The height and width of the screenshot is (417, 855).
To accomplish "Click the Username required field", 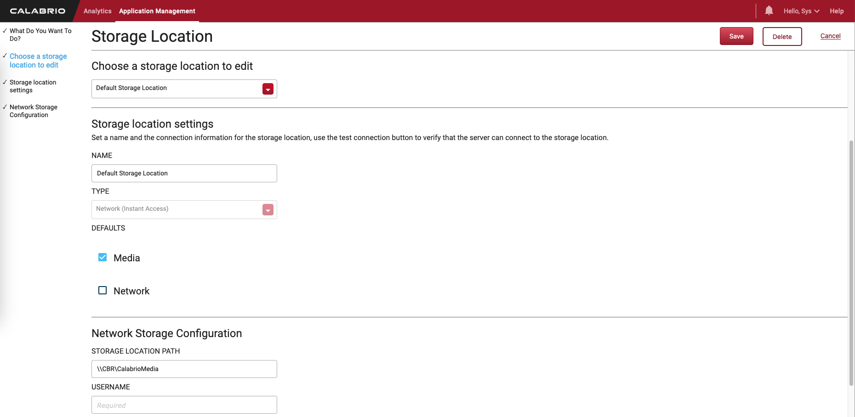I will pyautogui.click(x=184, y=405).
